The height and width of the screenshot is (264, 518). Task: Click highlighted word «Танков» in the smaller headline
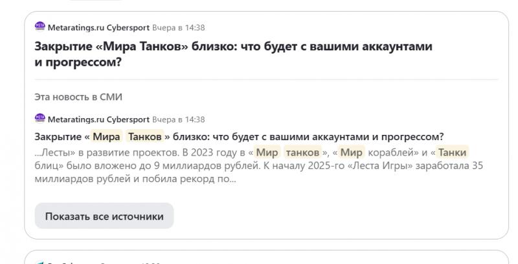tap(144, 136)
